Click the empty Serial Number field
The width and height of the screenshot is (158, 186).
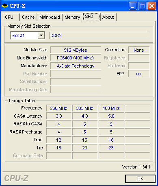[76, 82]
